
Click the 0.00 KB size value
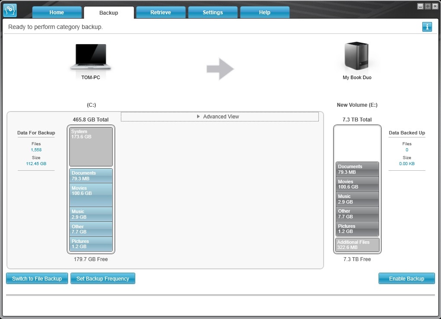coord(407,163)
